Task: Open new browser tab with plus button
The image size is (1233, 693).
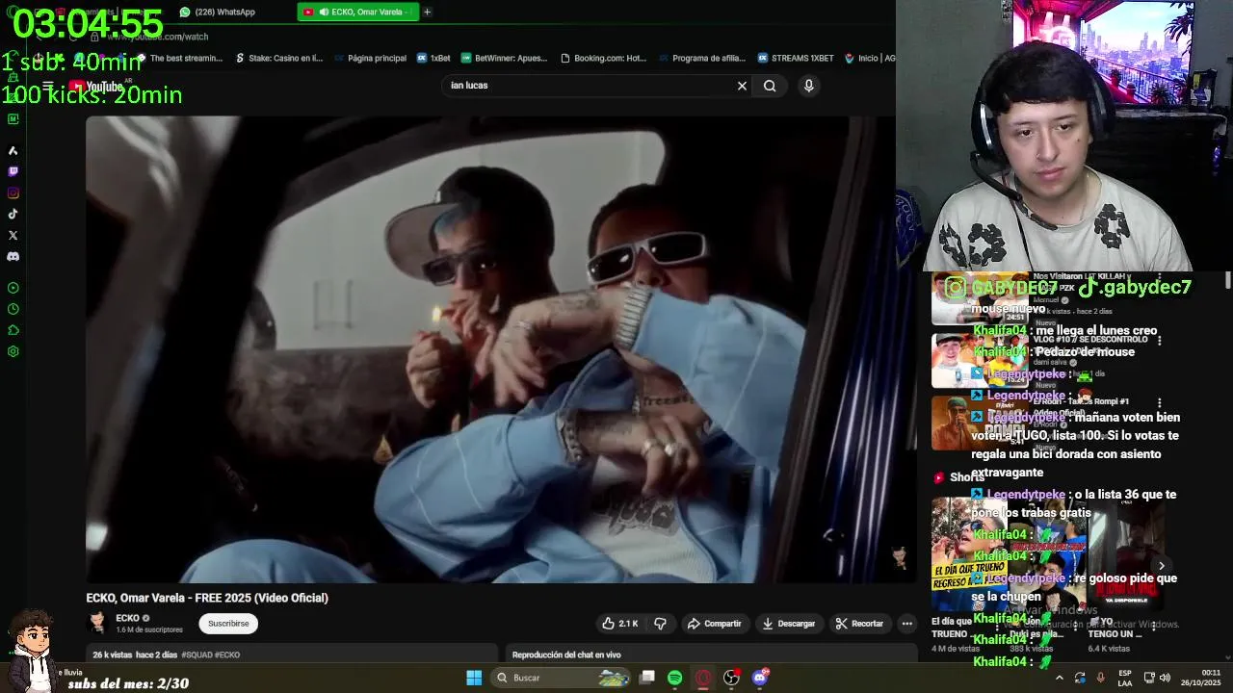Action: pyautogui.click(x=427, y=12)
